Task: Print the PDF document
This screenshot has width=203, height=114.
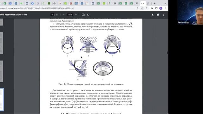Action: point(158,15)
